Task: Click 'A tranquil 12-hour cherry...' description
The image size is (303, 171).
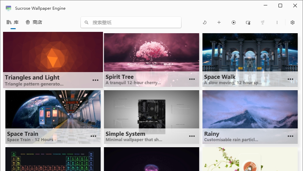Action: click(x=133, y=83)
